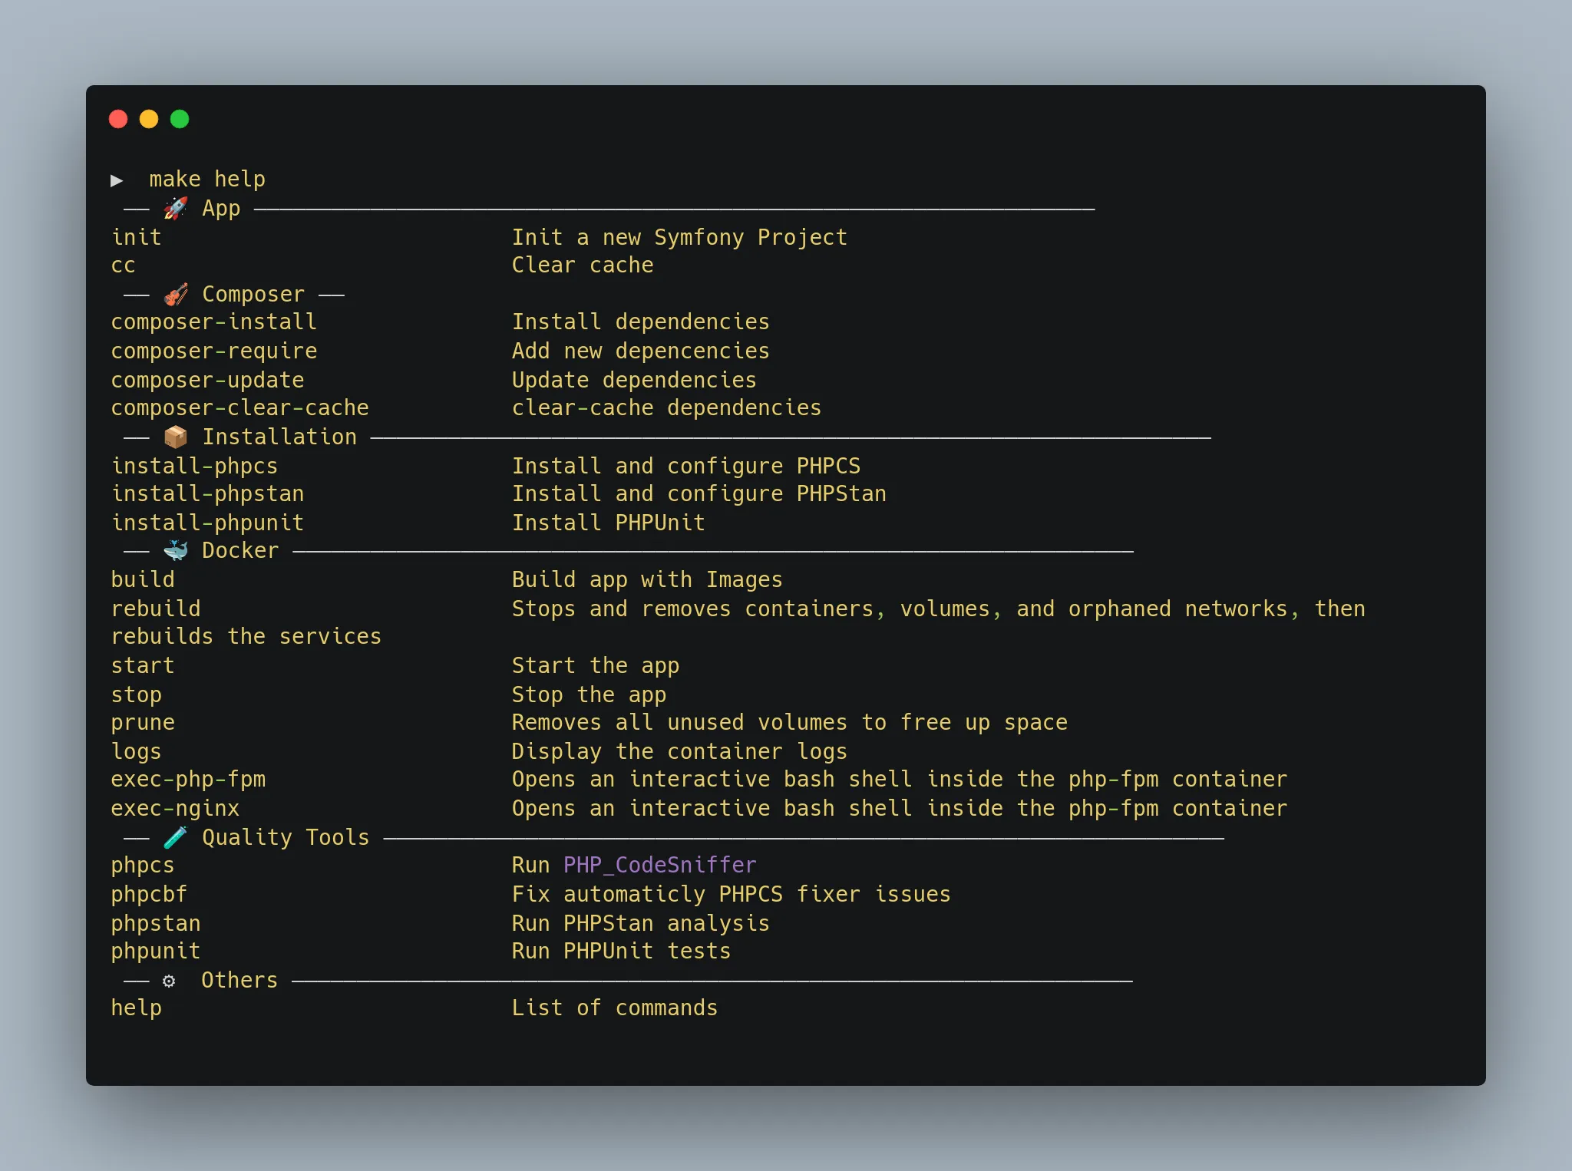The width and height of the screenshot is (1572, 1171).
Task: Click the 'init' command name
Action: tap(137, 237)
